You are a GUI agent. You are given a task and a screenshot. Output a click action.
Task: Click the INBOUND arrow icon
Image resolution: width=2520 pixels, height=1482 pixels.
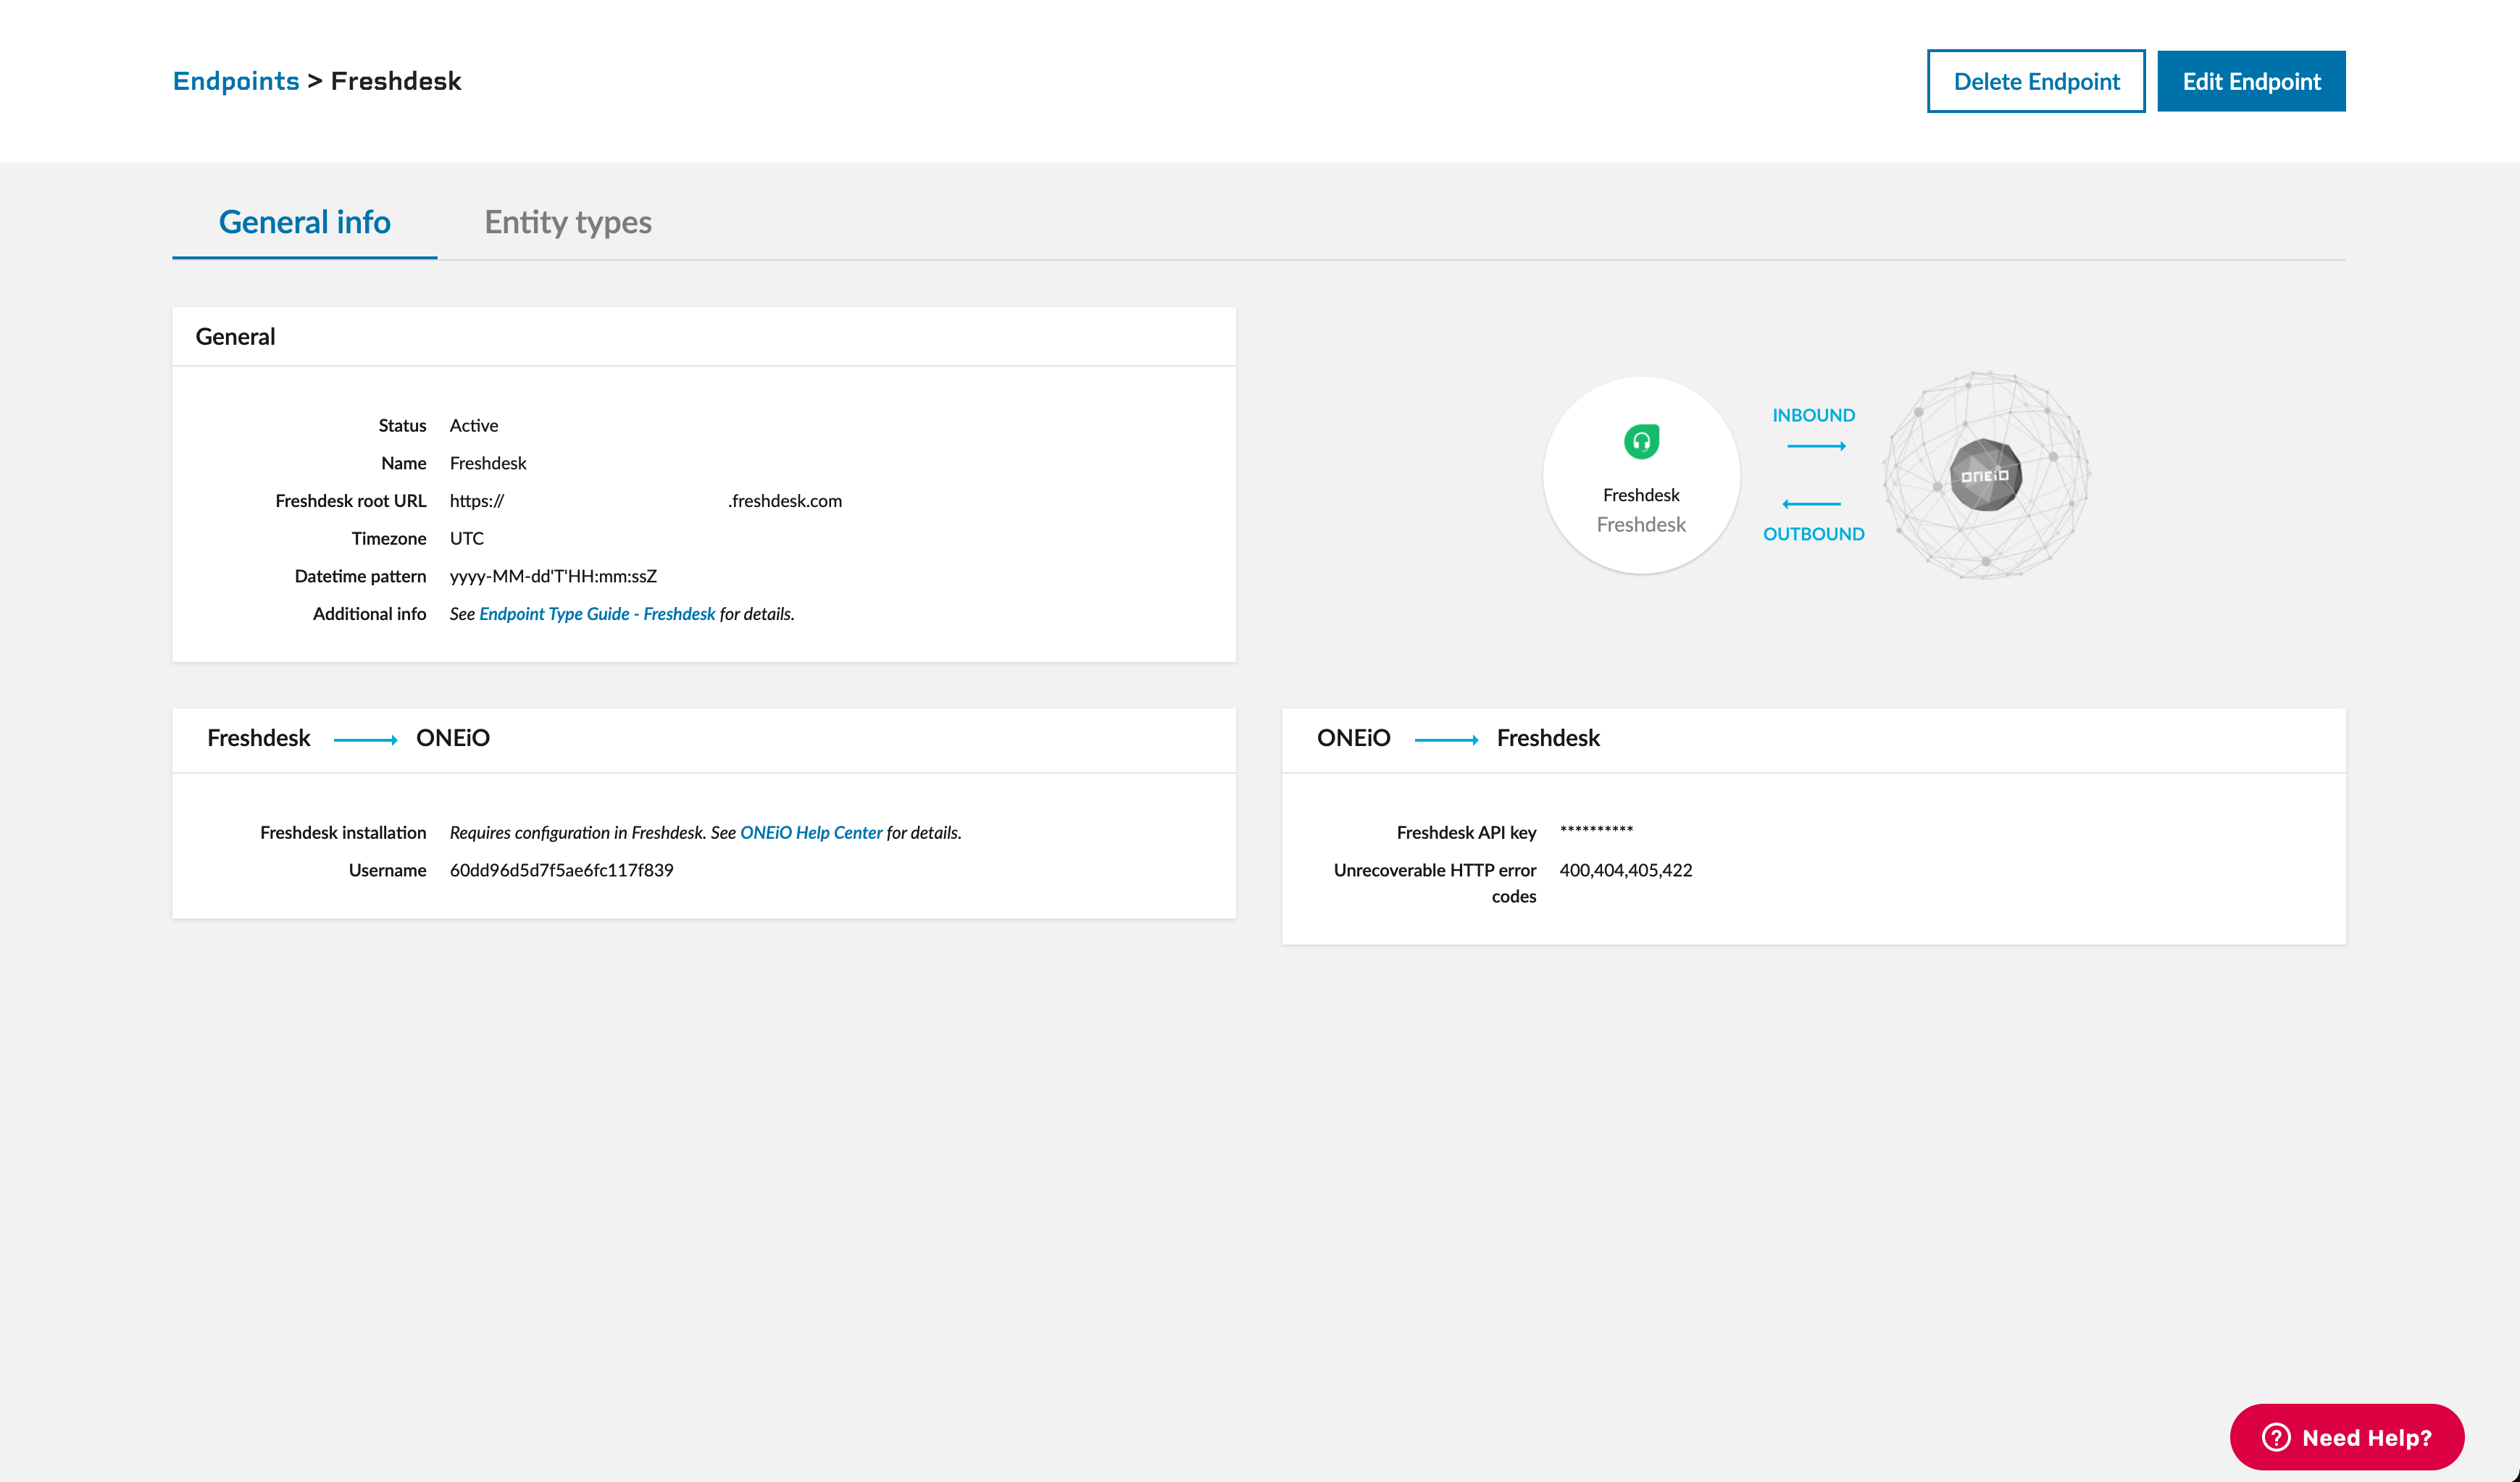(x=1816, y=446)
